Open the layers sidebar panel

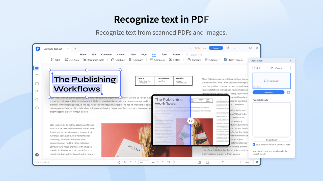pyautogui.click(x=37, y=108)
